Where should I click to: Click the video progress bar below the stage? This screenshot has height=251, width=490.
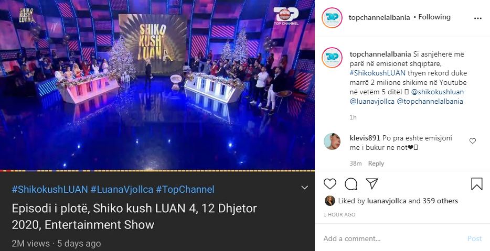click(x=157, y=171)
